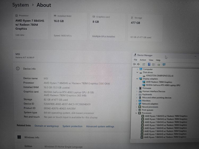
Task: Select the Neural processors category icon
Action: 140,107
